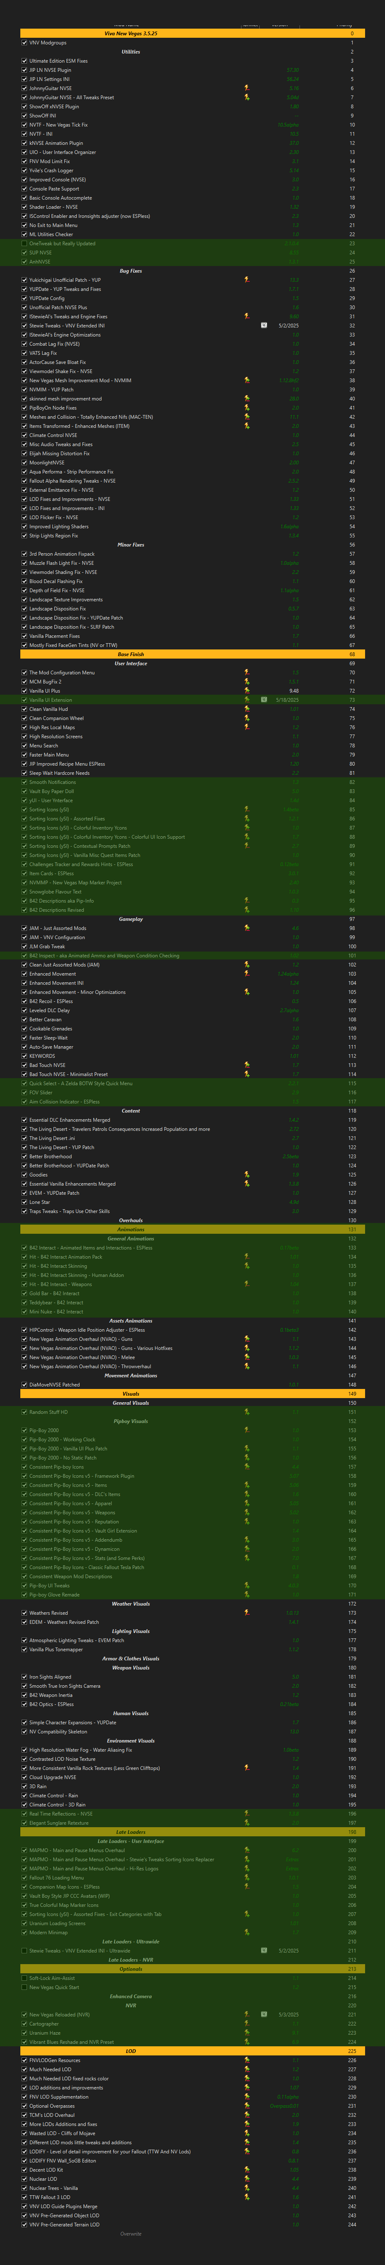Viewport: 385px width, 2265px height.
Task: Open notes icon on Stewie Tweaks - VNV Extended INI
Action: (264, 325)
